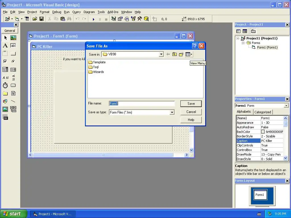Click the Form1 thumbnail in Form Layout
The height and width of the screenshot is (218, 291).
coord(260,194)
